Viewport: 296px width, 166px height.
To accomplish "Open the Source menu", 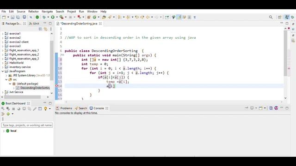I will coord(21,12).
